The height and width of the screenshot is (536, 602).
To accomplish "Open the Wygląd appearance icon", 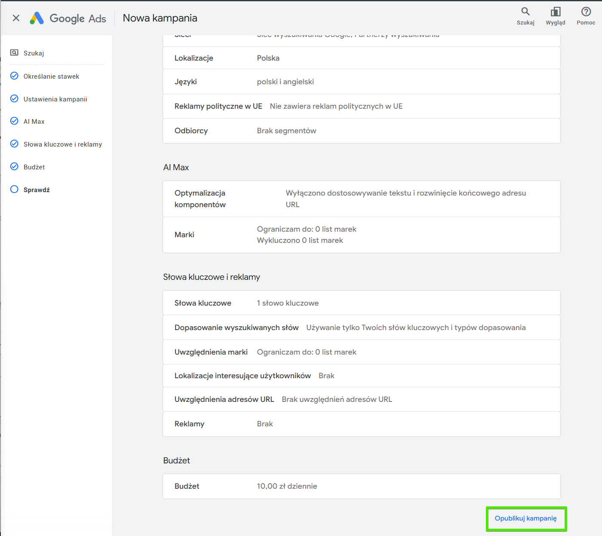I will [555, 12].
